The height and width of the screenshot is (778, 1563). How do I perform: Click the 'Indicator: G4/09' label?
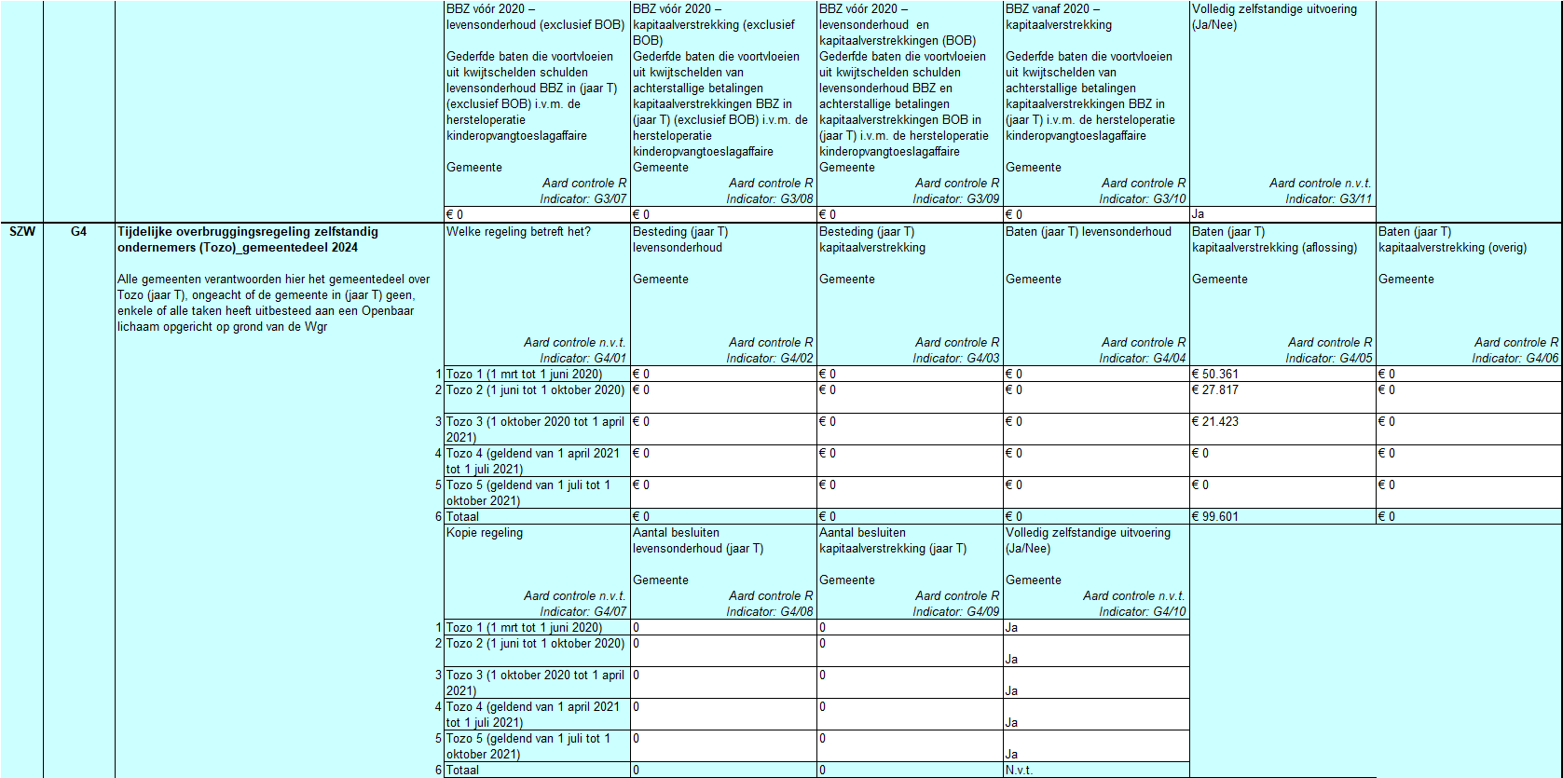[956, 612]
